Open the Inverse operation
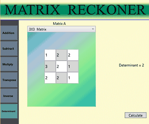Screen dimensions: 149x124 pyautogui.click(x=9, y=96)
